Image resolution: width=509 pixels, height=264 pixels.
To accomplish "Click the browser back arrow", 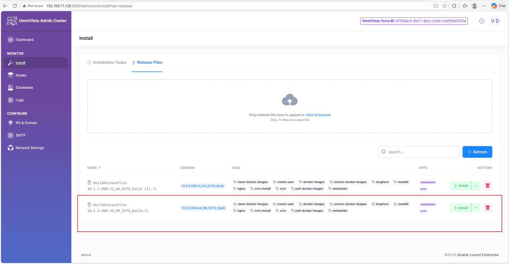I will click(5, 6).
